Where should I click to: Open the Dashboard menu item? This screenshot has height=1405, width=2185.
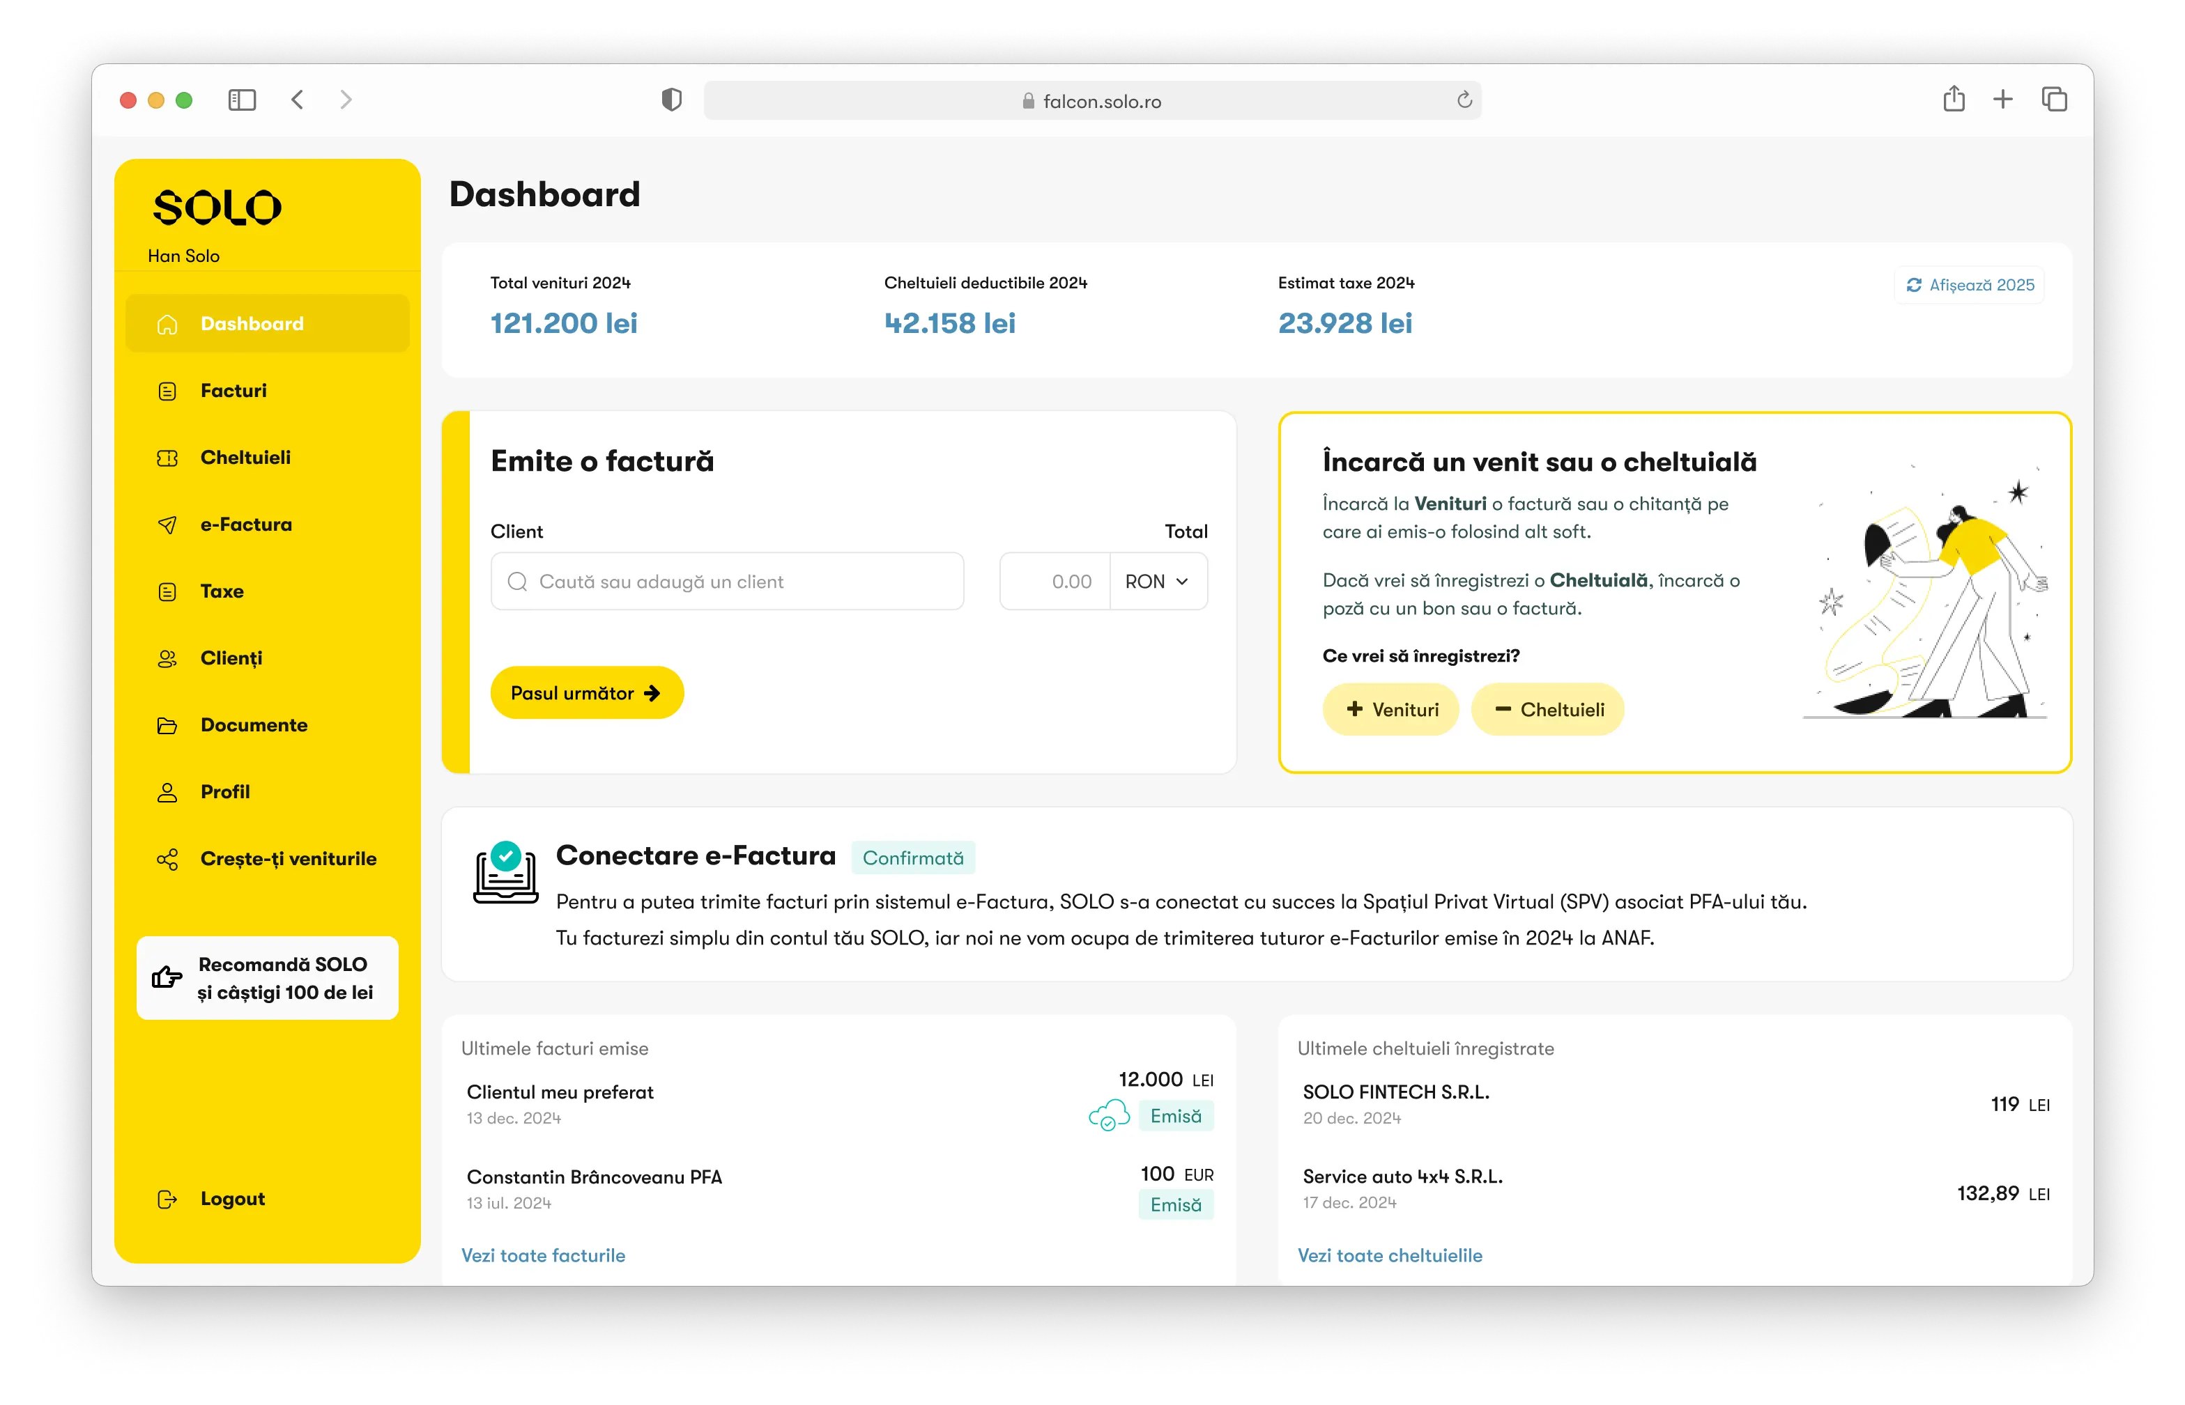tap(268, 324)
